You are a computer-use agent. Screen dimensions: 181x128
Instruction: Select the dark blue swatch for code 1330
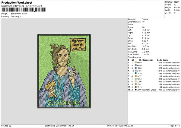pyautogui.click(x=135, y=68)
